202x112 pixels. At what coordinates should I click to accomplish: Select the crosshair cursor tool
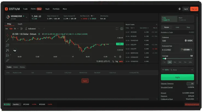click(7, 35)
